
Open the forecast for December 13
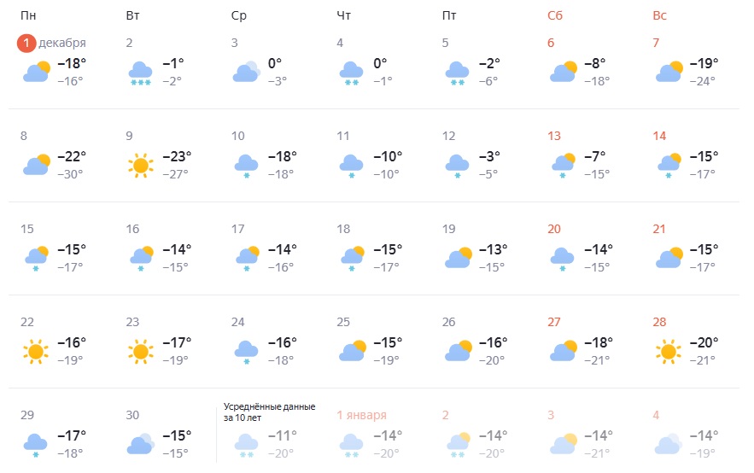554,136
